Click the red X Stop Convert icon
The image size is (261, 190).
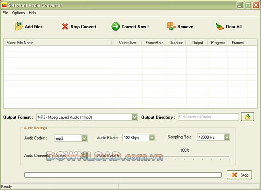click(65, 26)
